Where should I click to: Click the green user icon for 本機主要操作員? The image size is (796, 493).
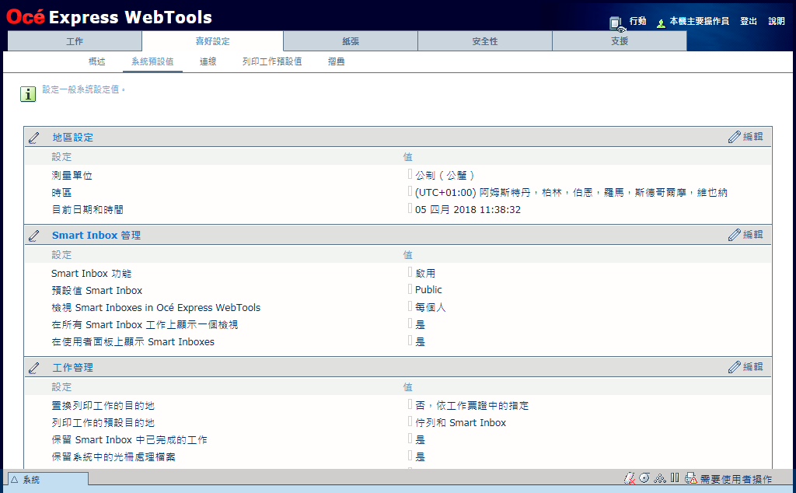pos(661,23)
